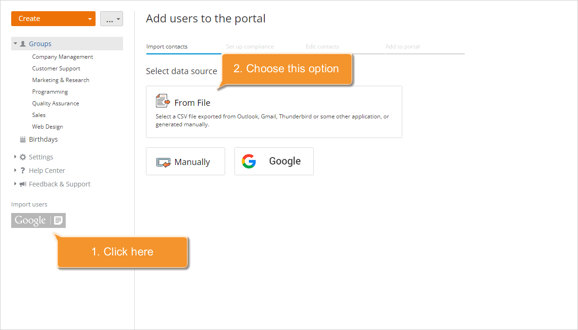Collapse the Groups section
The width and height of the screenshot is (578, 330).
[14, 43]
